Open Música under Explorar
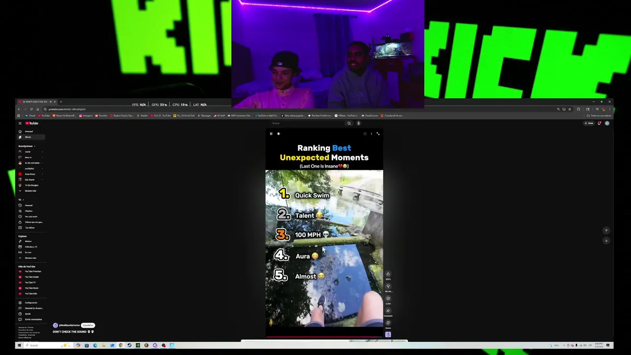The image size is (631, 355). (31, 241)
